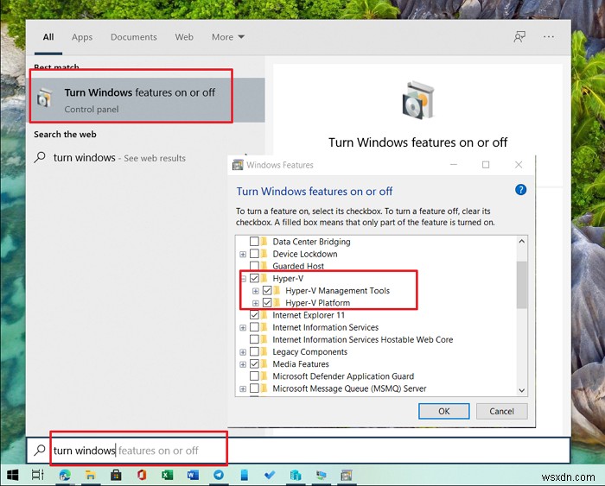Click the Control panel icon of the best match
605x486 pixels.
(x=45, y=98)
